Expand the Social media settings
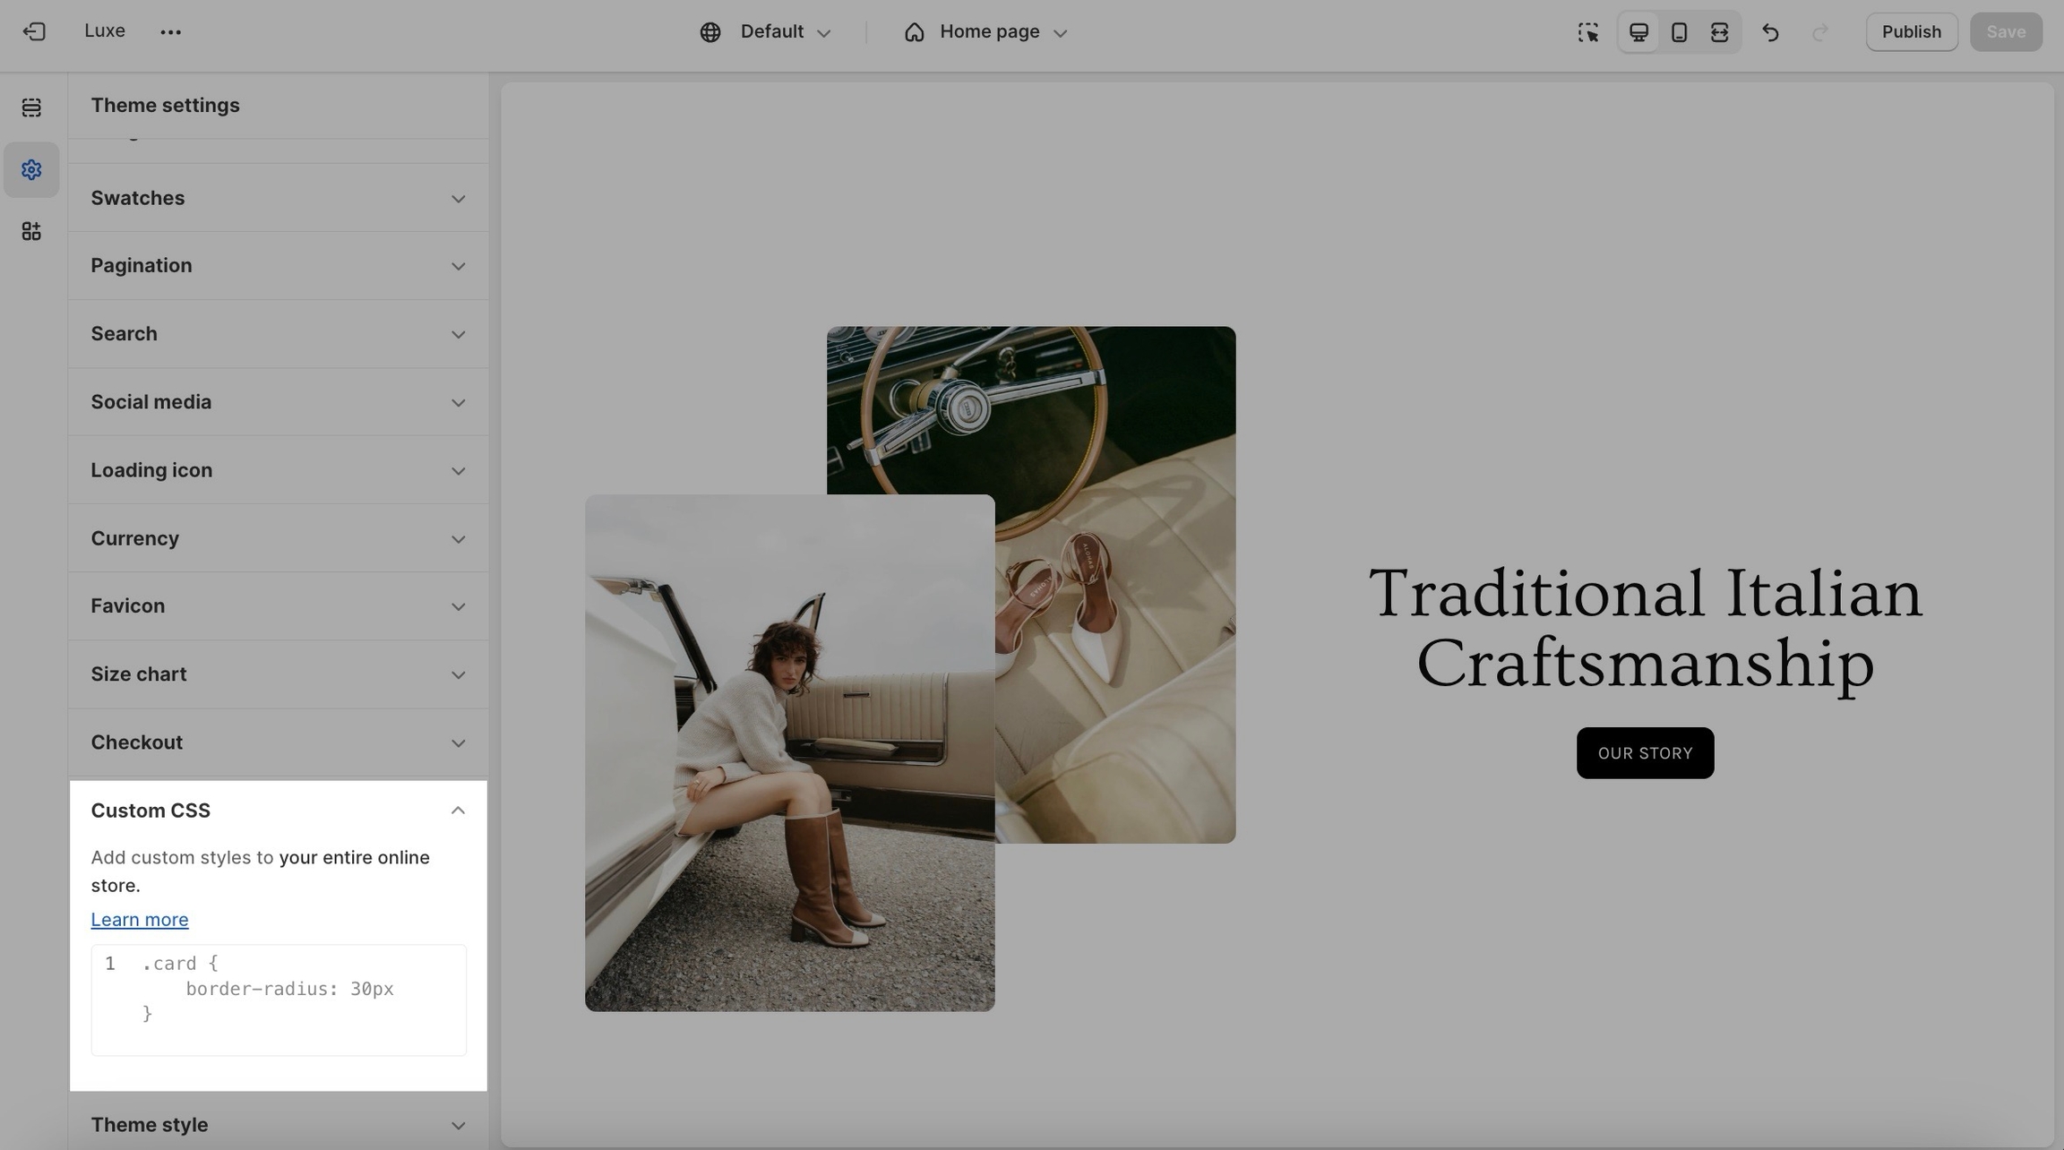 coord(278,402)
